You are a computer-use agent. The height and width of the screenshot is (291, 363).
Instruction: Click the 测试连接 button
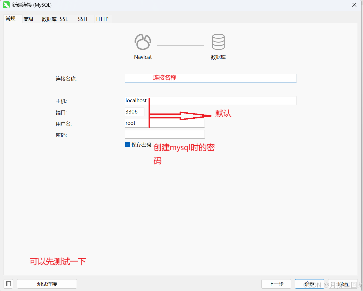[x=47, y=284]
